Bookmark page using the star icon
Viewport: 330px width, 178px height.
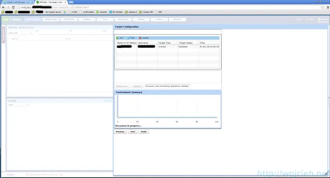(322, 7)
